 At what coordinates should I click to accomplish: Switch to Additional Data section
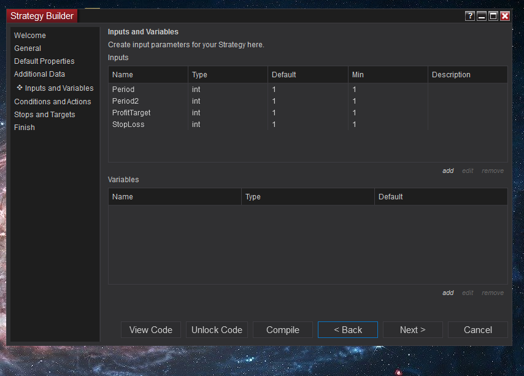tap(39, 74)
